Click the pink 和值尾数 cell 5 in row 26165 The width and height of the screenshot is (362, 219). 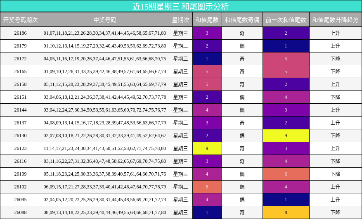(207, 71)
